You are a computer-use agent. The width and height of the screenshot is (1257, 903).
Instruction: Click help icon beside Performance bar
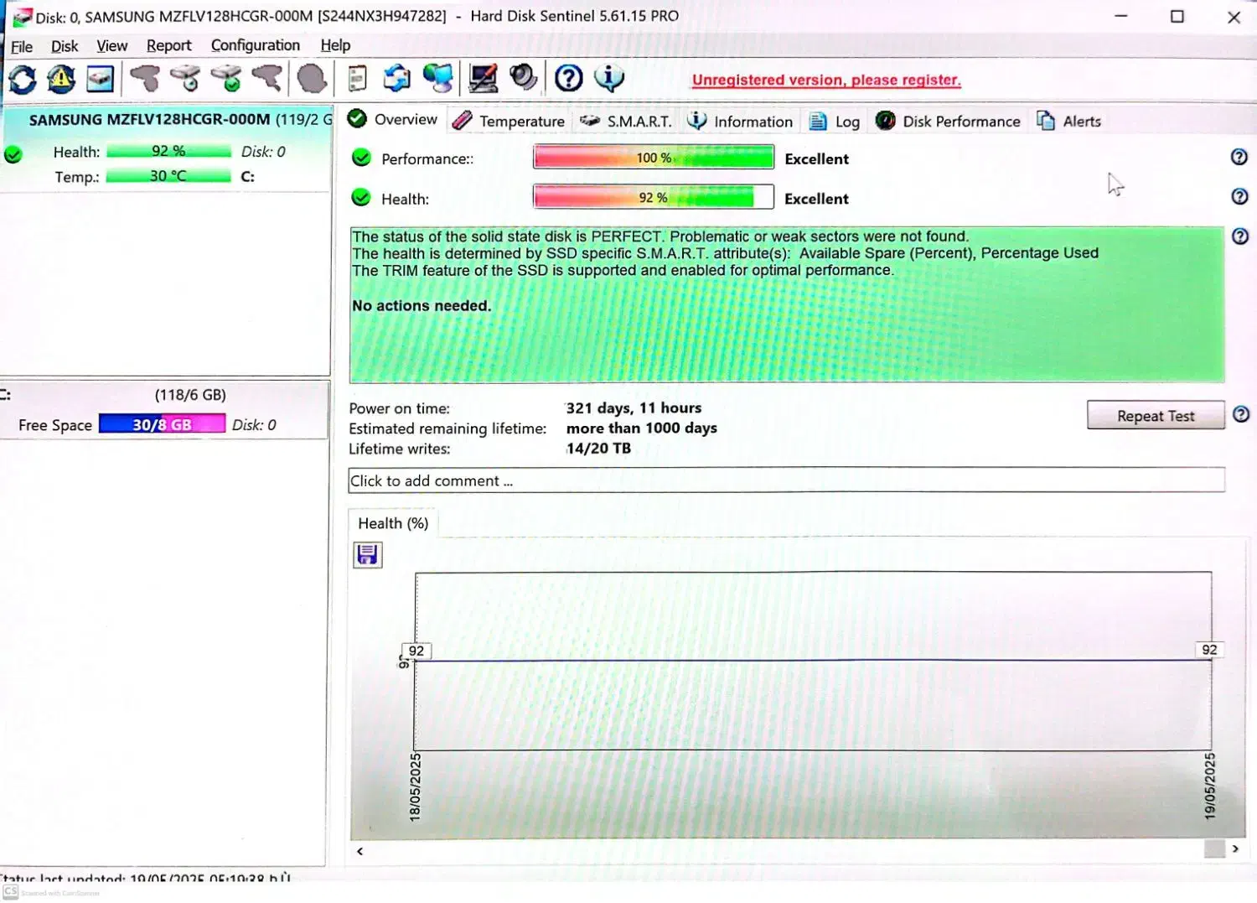[x=1239, y=158]
